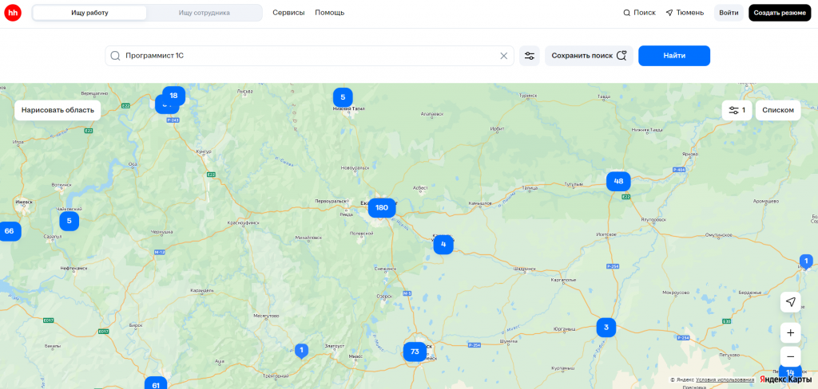Zoom out the map with the minus button
The width and height of the screenshot is (818, 389).
click(790, 356)
